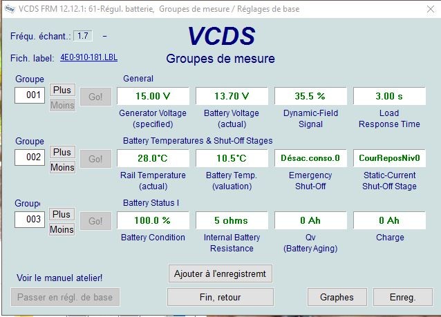The height and width of the screenshot is (317, 441).
Task: Click the VCDS icon in the title bar
Action: pyautogui.click(x=8, y=8)
